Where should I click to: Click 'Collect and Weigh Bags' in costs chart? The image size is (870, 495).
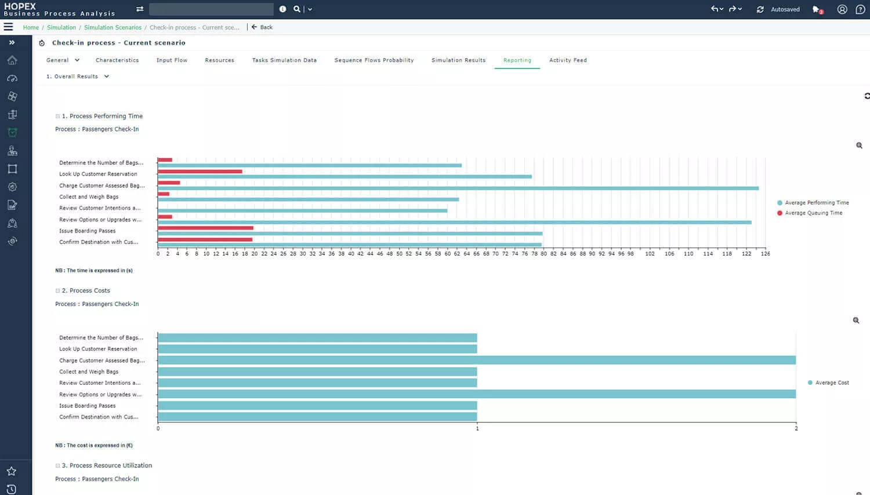pyautogui.click(x=89, y=372)
